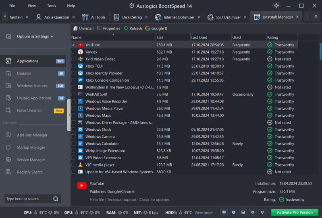Click Activate Pro Version button

point(295,212)
